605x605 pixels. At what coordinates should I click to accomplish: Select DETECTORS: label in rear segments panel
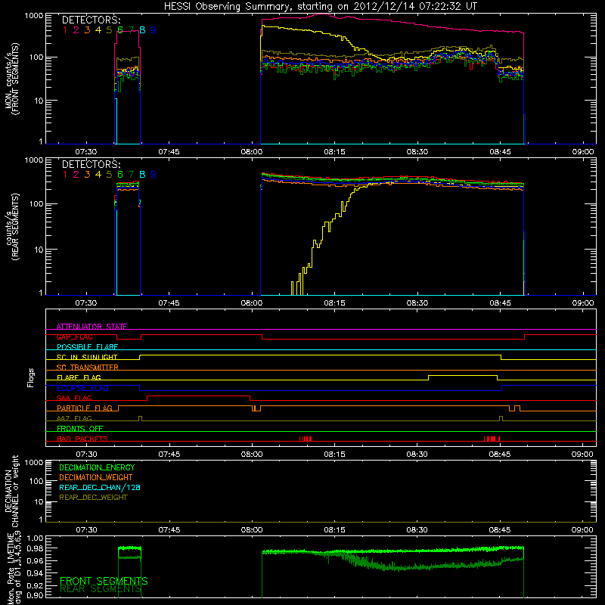pyautogui.click(x=91, y=165)
